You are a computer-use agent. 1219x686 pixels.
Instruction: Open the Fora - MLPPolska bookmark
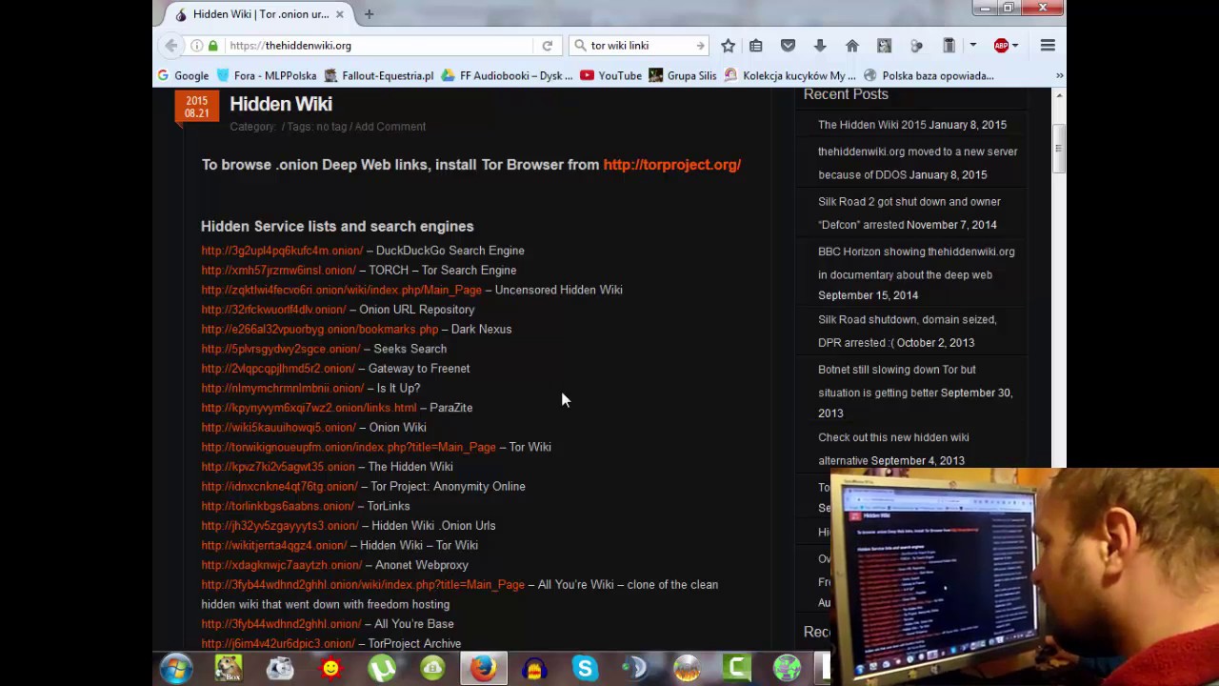click(267, 75)
